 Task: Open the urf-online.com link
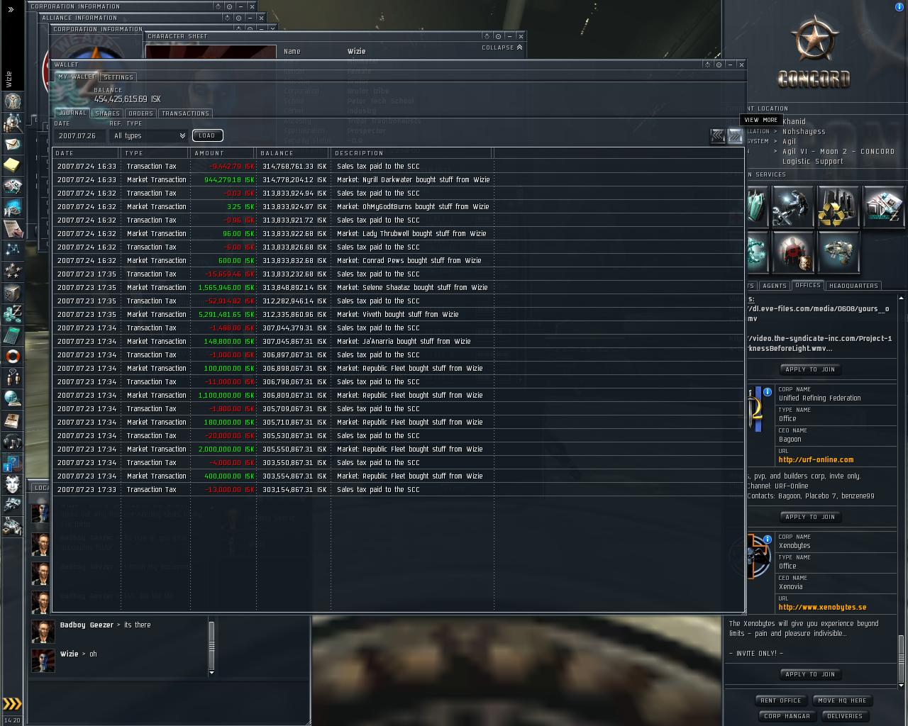(816, 459)
